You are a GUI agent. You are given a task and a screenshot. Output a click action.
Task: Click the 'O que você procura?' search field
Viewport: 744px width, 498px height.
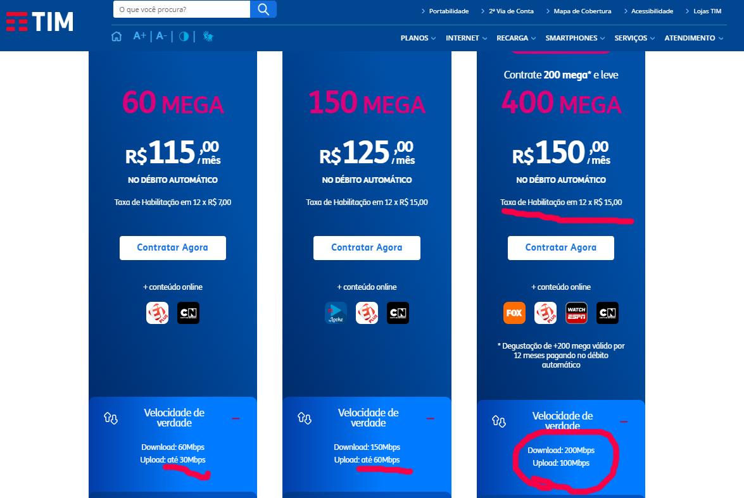182,9
